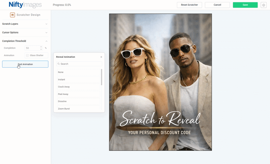The image size is (270, 164).
Task: Close the Reveal Animation popup
Action: [101, 57]
